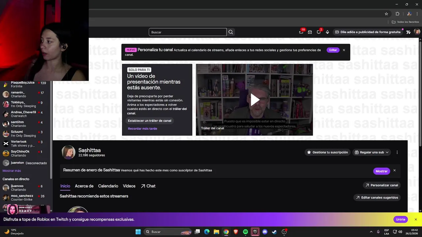Switch to Google Chrome in taskbar

tap(226, 232)
